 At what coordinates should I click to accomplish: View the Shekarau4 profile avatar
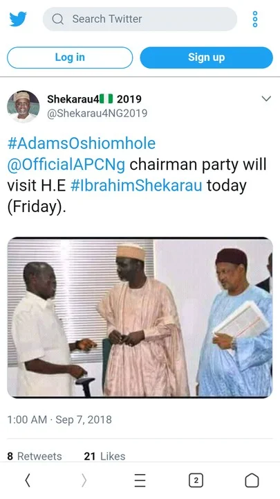tap(24, 106)
